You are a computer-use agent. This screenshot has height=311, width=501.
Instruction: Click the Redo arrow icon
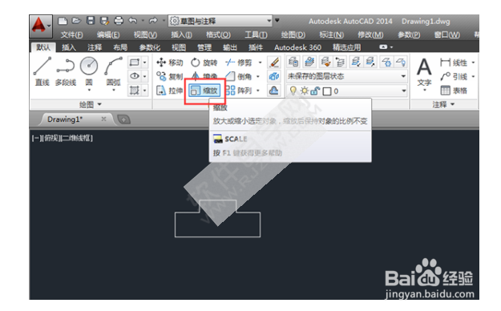153,21
